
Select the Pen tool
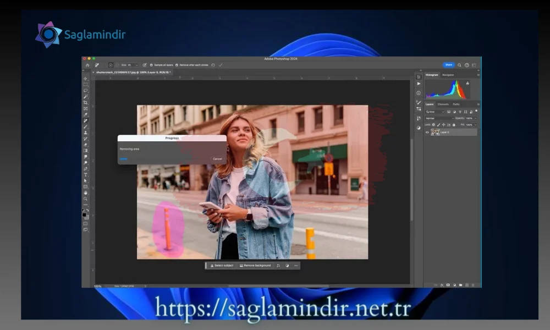86,168
